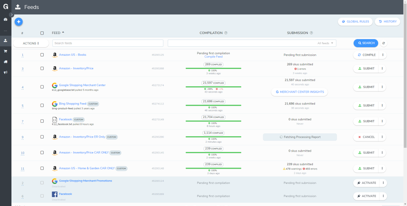Click the refresh icon beside SEARCH
The image size is (407, 206).
384,43
